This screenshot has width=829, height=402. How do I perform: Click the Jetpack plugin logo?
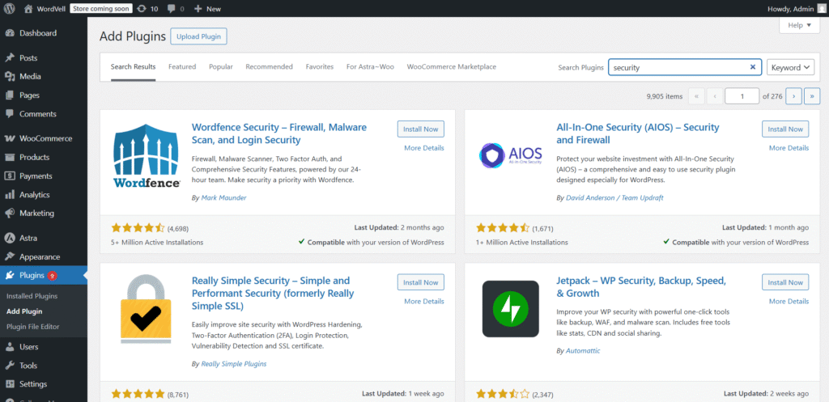tap(511, 309)
